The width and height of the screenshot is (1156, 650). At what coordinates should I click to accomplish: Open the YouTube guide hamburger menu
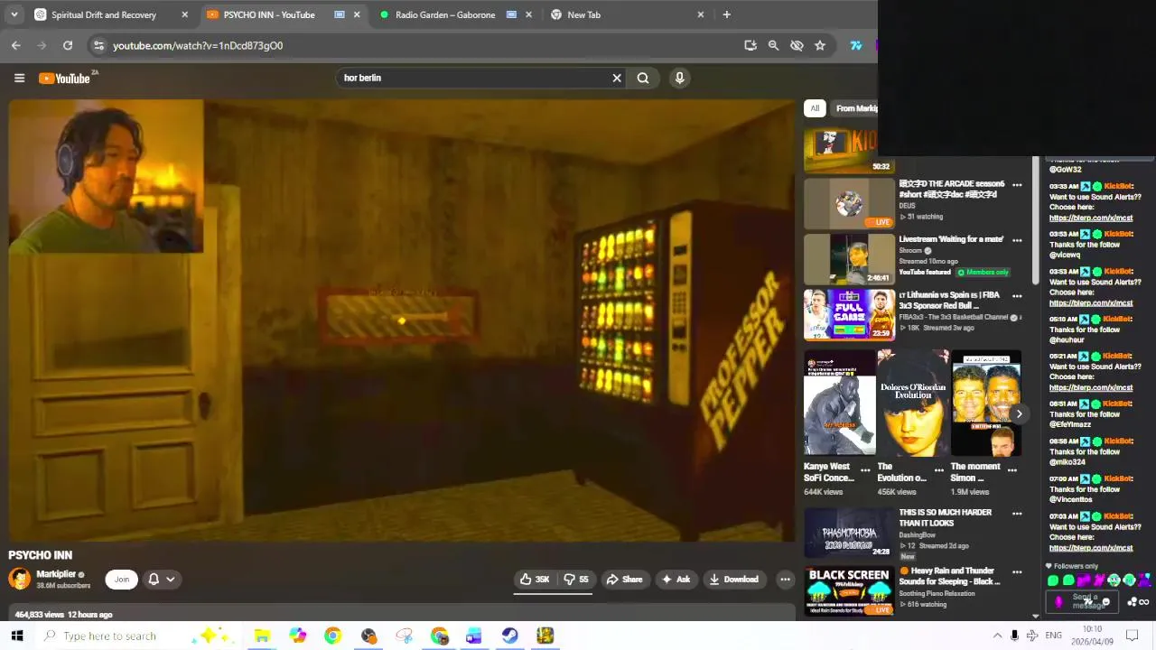(19, 78)
